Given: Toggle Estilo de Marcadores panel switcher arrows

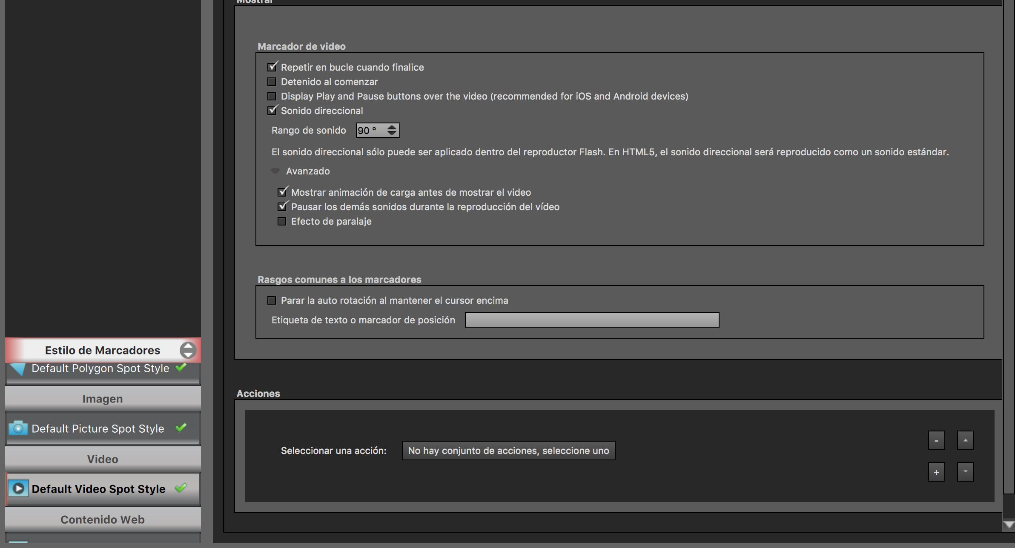Looking at the screenshot, I should (x=188, y=350).
